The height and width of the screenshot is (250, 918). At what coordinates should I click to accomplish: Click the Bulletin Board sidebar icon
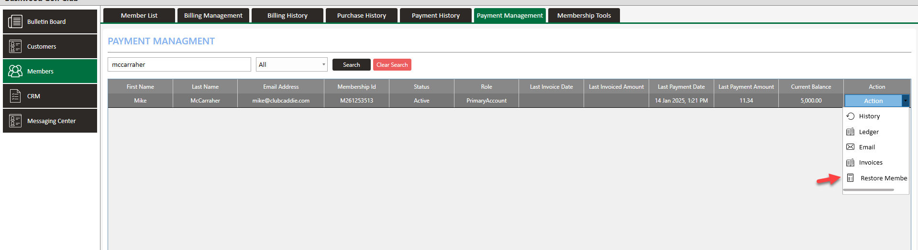pyautogui.click(x=15, y=21)
